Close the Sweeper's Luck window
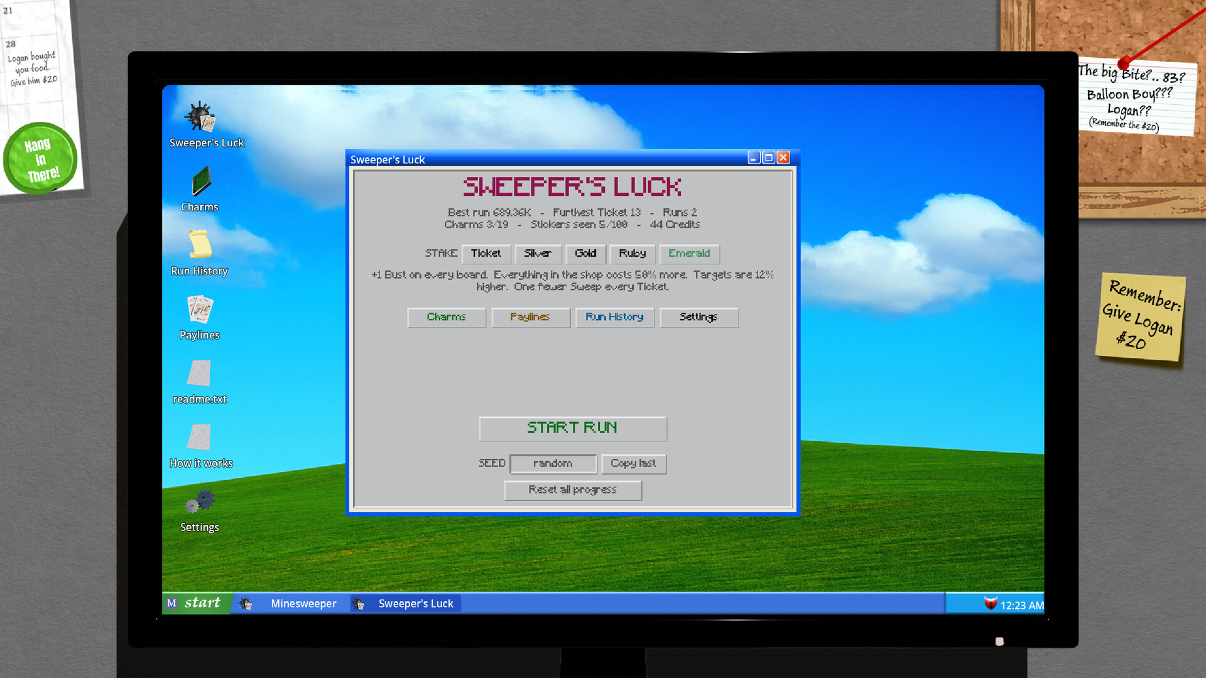This screenshot has width=1206, height=678. coord(783,158)
